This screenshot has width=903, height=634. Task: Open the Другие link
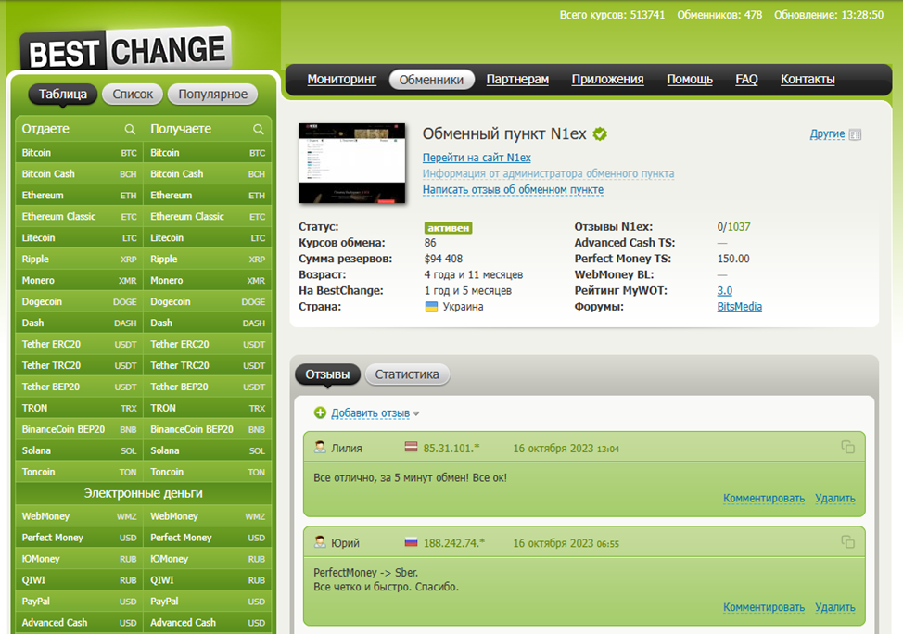point(827,134)
